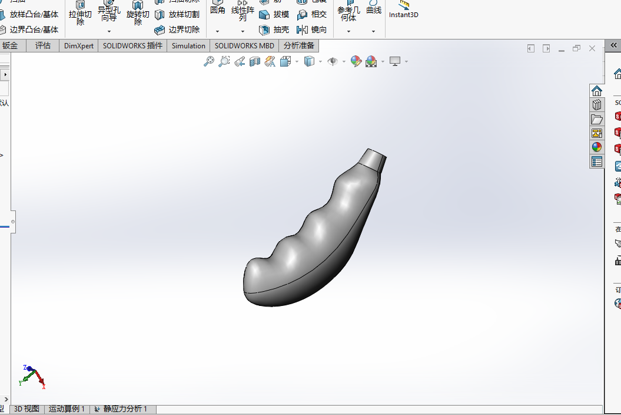Open the Section View tool

click(x=255, y=61)
